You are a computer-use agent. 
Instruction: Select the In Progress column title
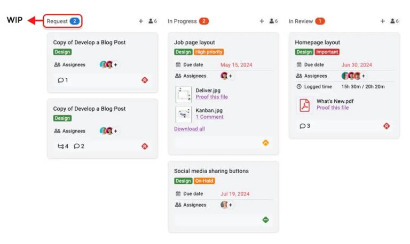(x=182, y=21)
